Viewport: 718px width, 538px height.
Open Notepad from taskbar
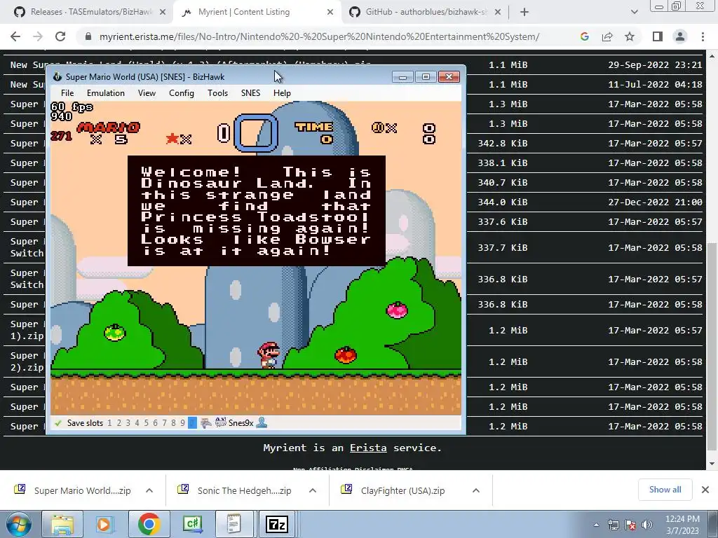click(x=234, y=524)
